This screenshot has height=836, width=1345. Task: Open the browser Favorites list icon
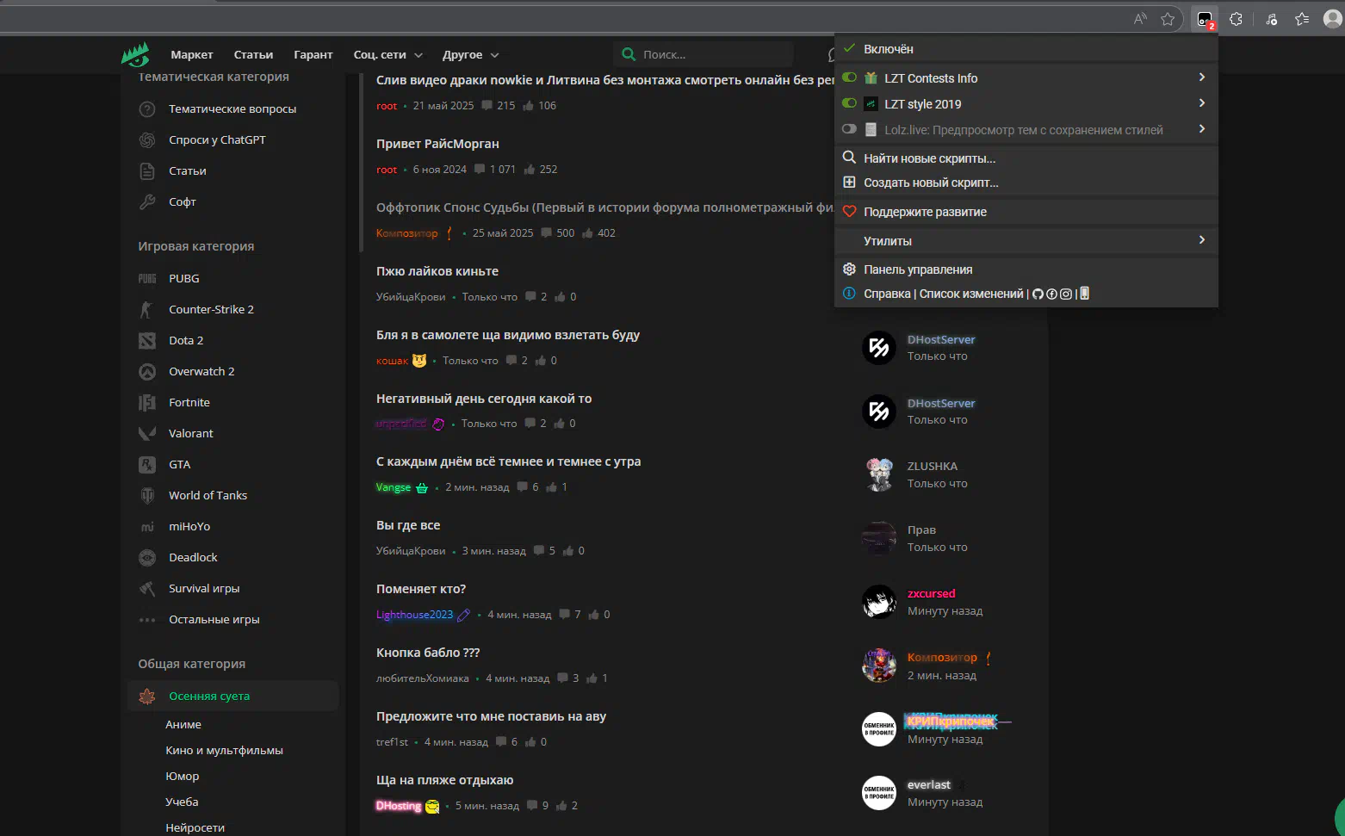[x=1302, y=19]
